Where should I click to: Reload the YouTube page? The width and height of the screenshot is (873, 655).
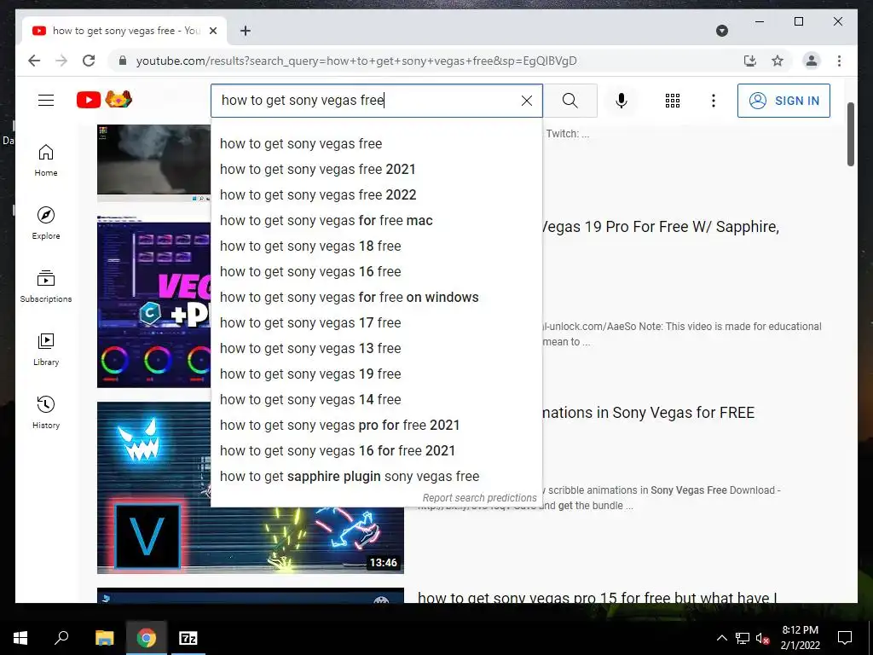click(89, 61)
